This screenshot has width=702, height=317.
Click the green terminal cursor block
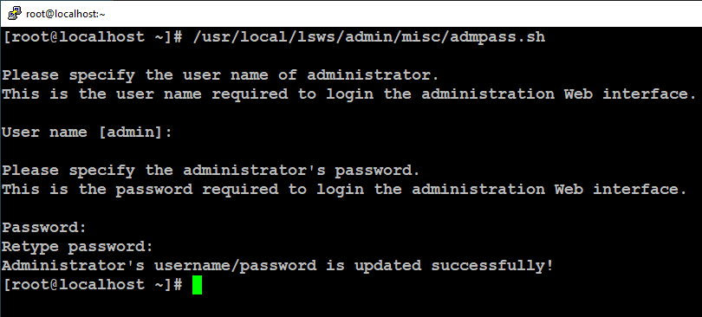[197, 285]
